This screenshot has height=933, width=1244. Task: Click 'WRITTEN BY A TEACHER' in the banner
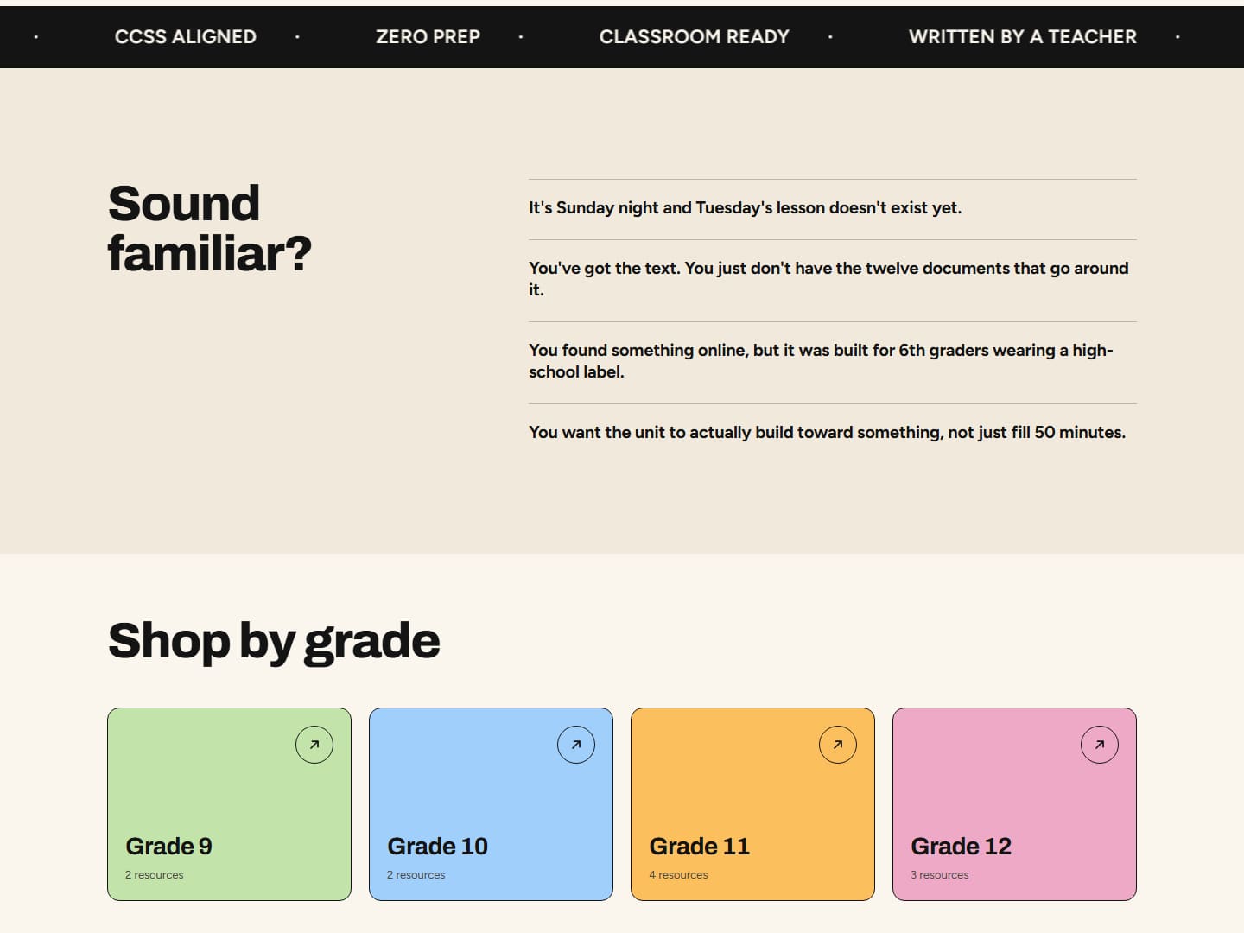[x=1023, y=36]
